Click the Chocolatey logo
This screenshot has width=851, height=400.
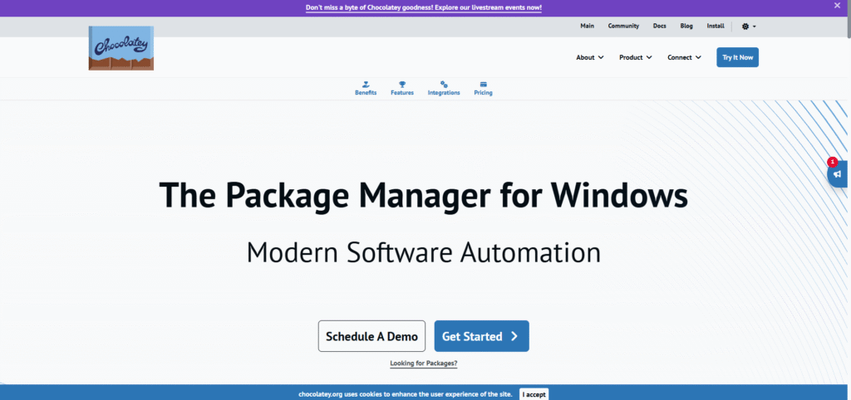click(x=121, y=48)
